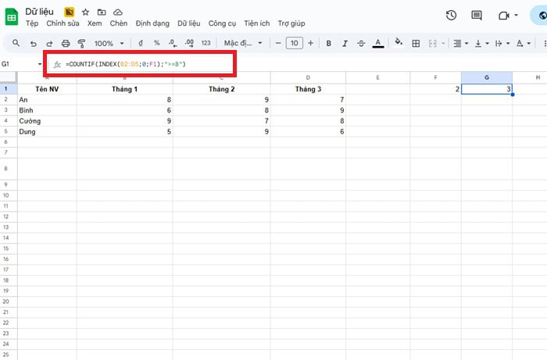Format as percent
Viewport: 547px width, 360px height.
(x=156, y=43)
